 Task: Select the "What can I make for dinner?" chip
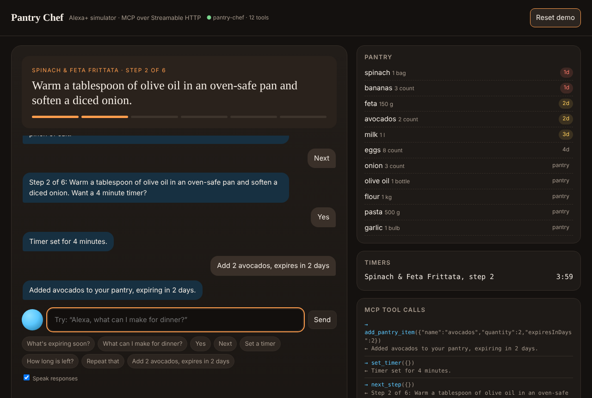pyautogui.click(x=142, y=344)
